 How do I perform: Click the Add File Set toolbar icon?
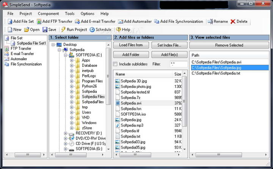(x=10, y=22)
